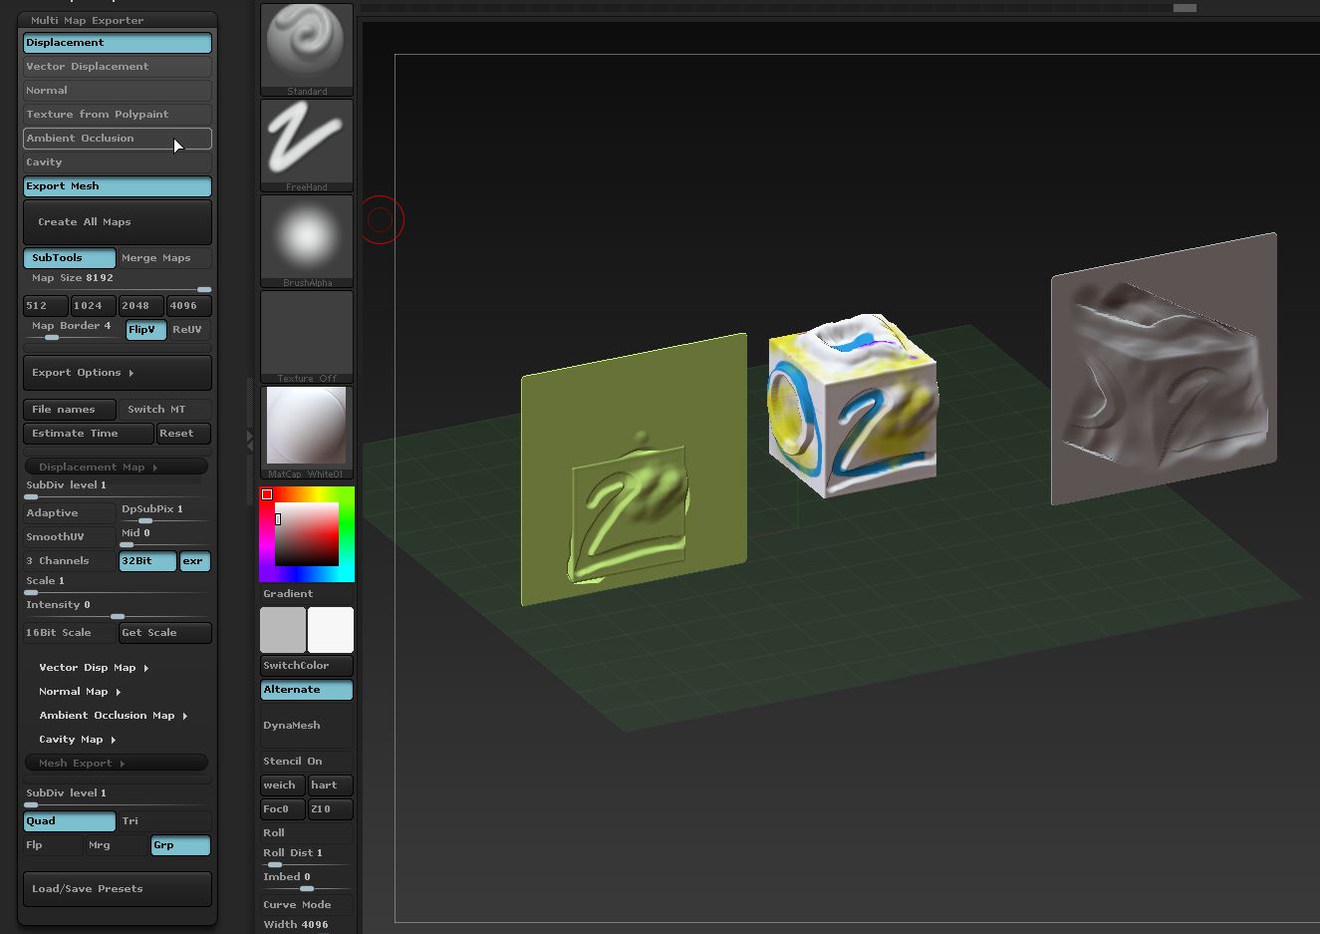Click the Estimate Time button
This screenshot has height=934, width=1320.
(x=89, y=434)
